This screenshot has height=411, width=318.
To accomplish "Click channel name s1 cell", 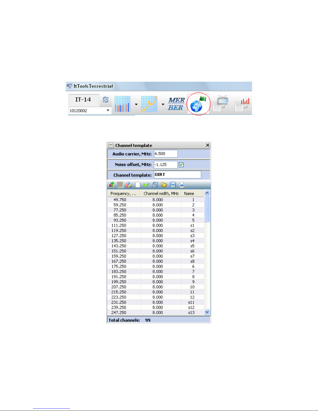I will tap(192, 225).
